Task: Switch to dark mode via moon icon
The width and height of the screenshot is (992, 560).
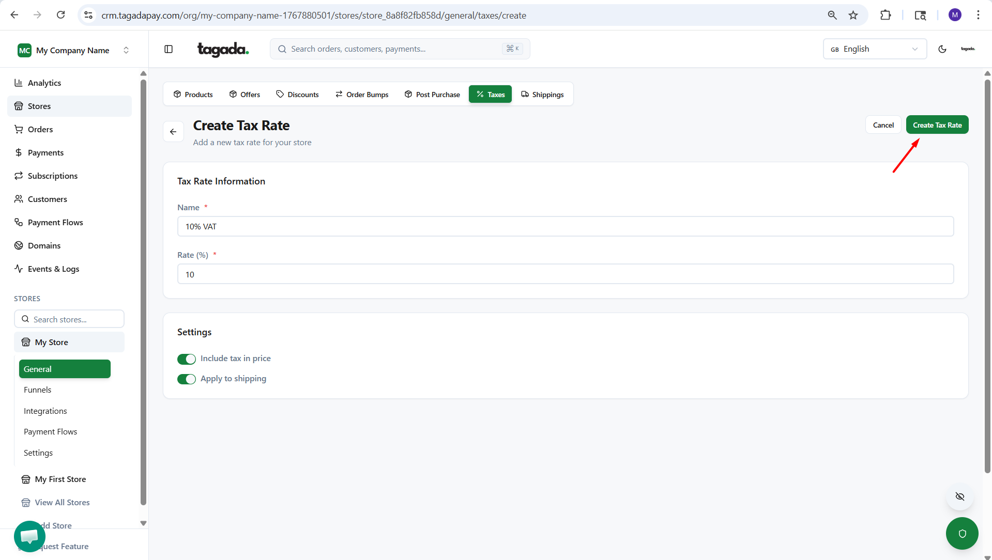Action: click(942, 49)
